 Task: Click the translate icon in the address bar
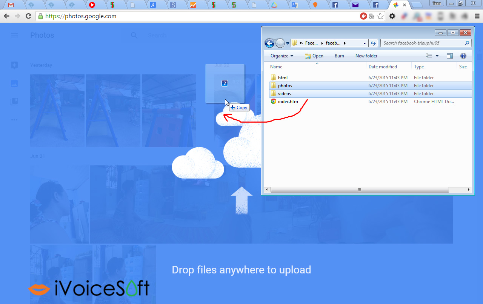point(372,16)
